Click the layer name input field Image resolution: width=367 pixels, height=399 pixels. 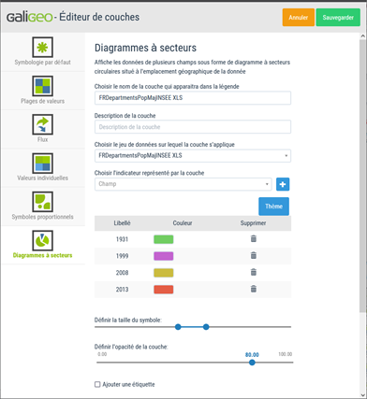tap(193, 98)
